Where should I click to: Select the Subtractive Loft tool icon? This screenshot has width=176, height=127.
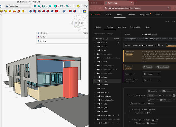point(44,11)
